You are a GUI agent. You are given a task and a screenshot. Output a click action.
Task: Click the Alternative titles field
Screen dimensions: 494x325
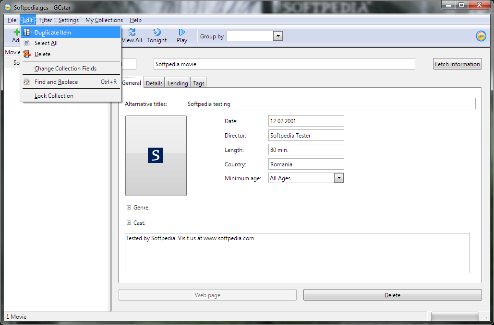click(x=330, y=104)
